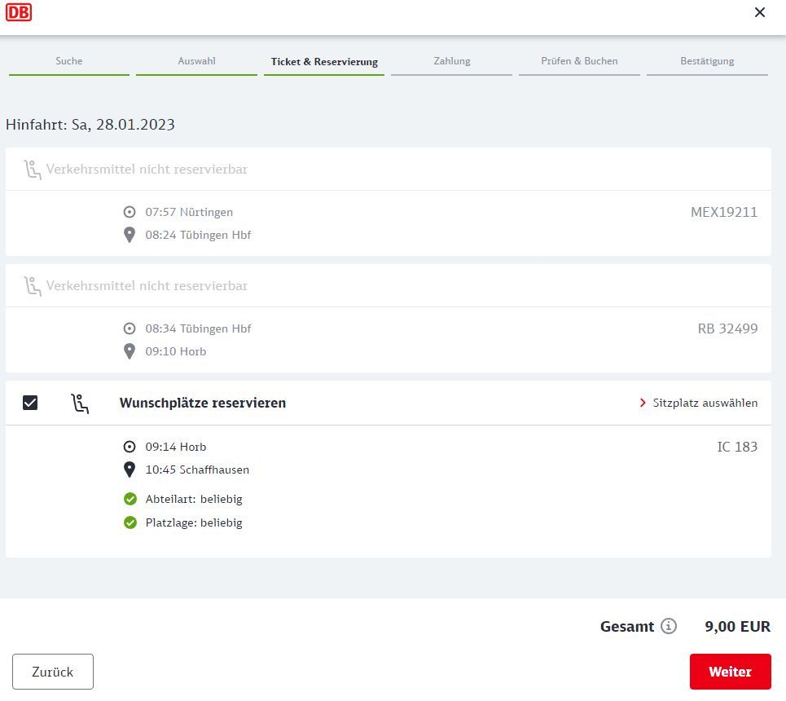Screen dimensions: 786x701
Task: Click the 9,00 EUR total price
Action: [737, 626]
